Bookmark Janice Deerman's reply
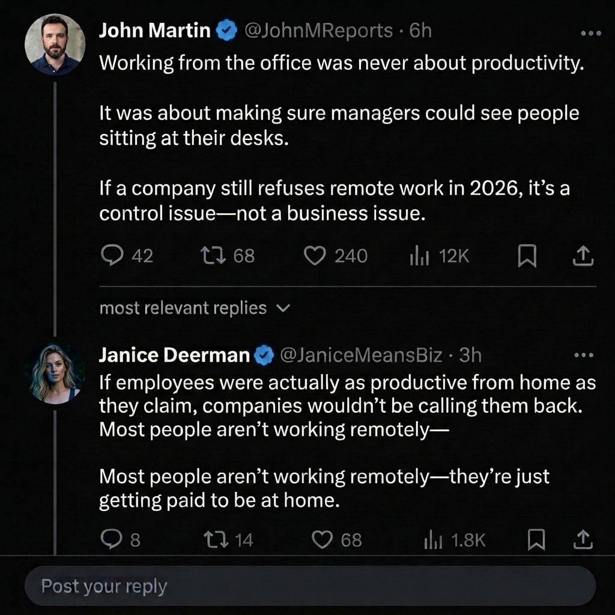 pyautogui.click(x=536, y=540)
